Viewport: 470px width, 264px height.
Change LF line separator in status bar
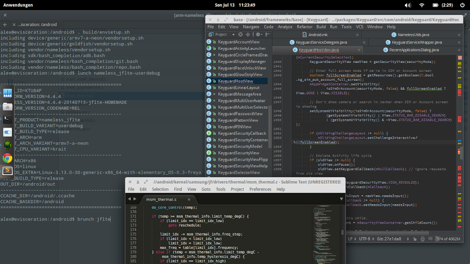(x=352, y=239)
